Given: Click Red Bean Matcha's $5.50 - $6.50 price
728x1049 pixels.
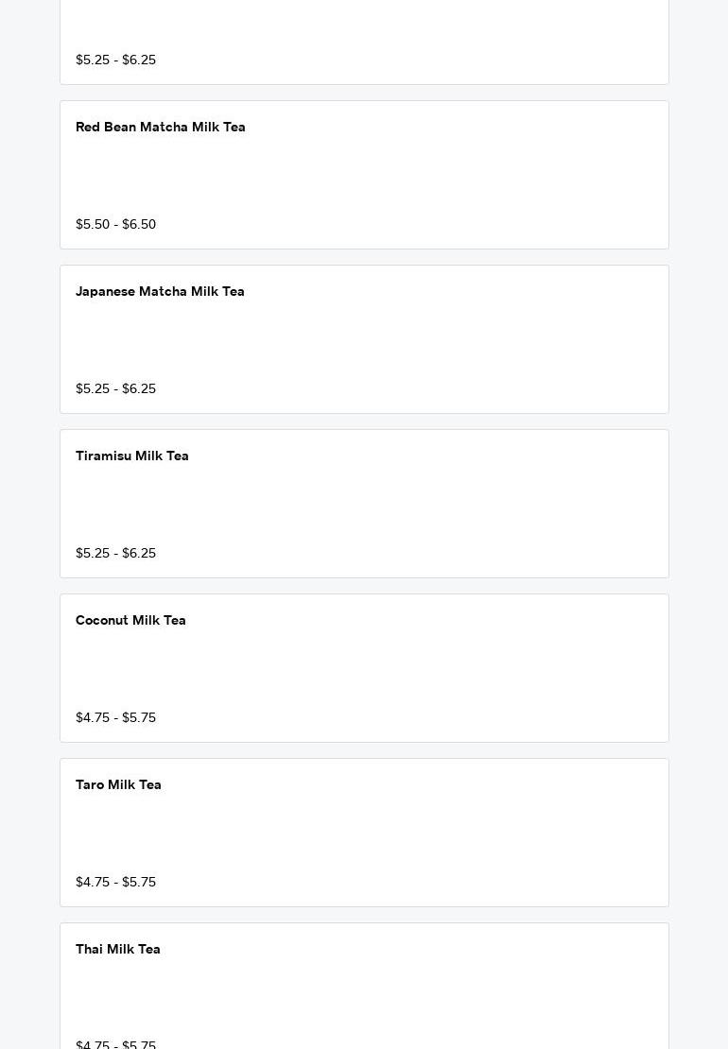Looking at the screenshot, I should [115, 225].
